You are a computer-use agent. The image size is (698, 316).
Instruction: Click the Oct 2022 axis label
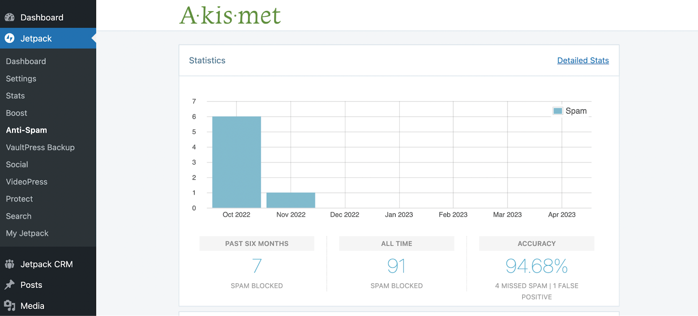[x=236, y=215]
